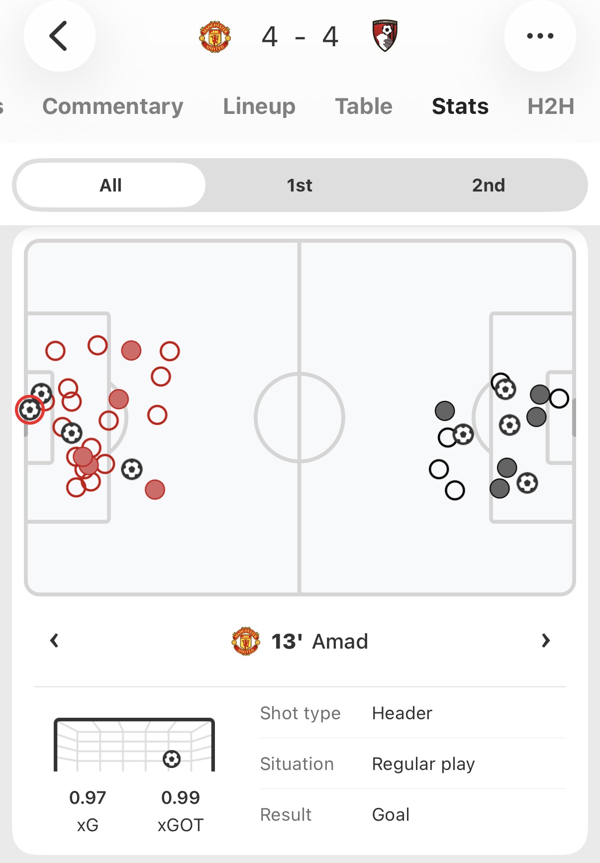Image resolution: width=600 pixels, height=863 pixels.
Task: Select the red-highlighted goal marker on pitch
Action: 30,410
